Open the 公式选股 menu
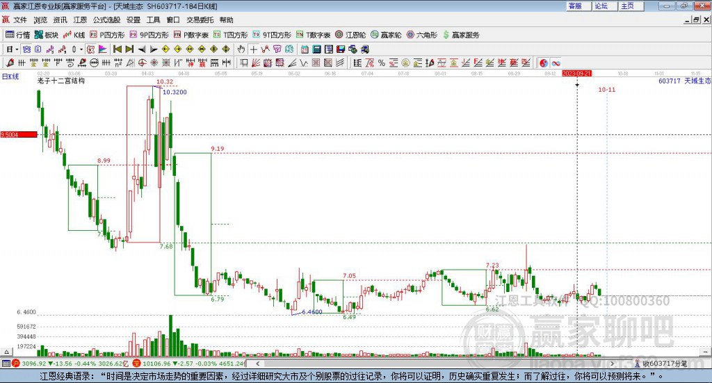Image resolution: width=712 pixels, height=383 pixels. [106, 20]
